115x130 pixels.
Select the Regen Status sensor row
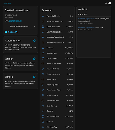point(57,79)
